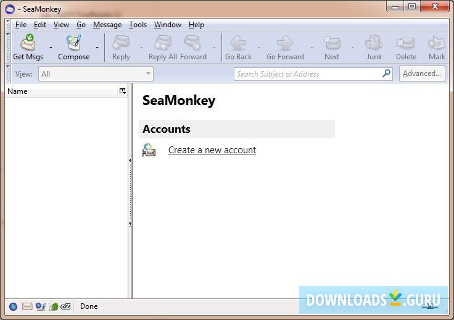Image resolution: width=454 pixels, height=320 pixels.
Task: Click the Name column header
Action: click(62, 91)
